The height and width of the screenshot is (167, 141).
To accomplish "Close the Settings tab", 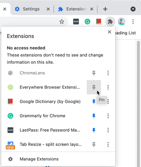I will pos(48,9).
